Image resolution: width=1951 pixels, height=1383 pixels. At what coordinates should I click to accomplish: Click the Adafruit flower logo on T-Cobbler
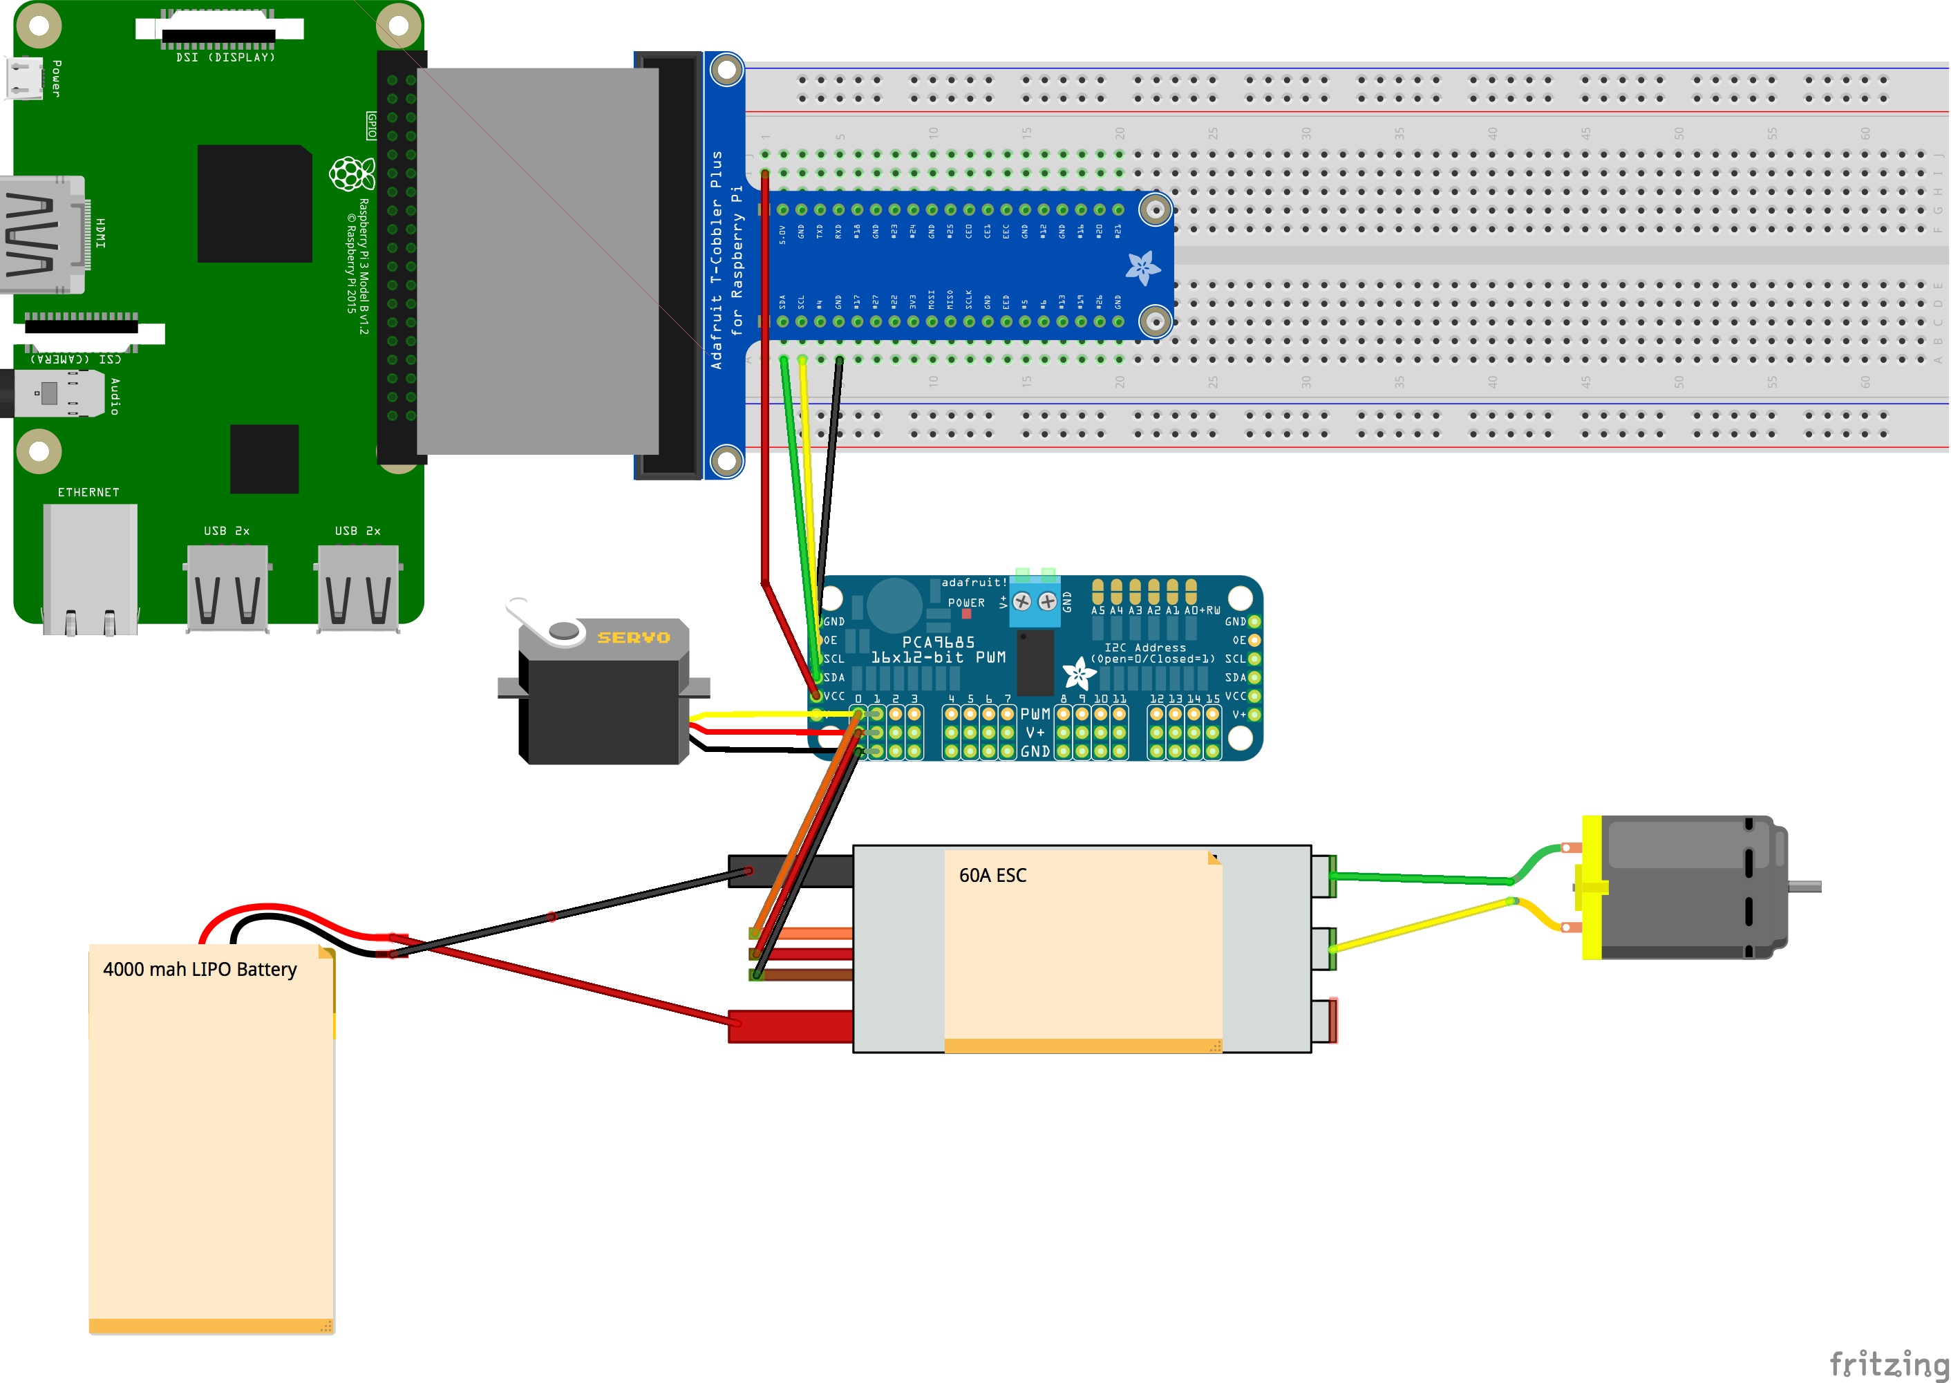click(1142, 268)
